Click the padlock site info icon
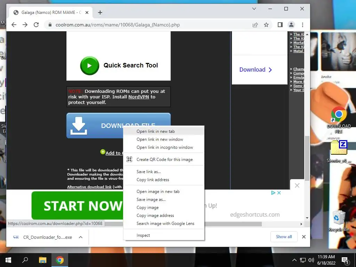Viewport: 356px width, 267px height. tap(50, 25)
